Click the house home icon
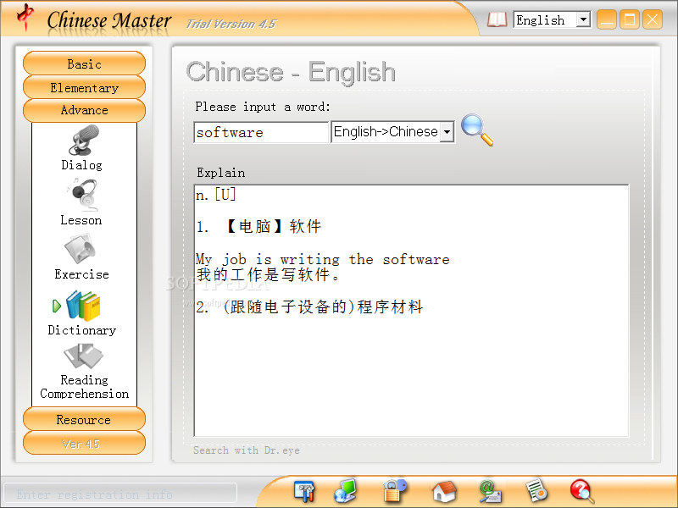 coord(444,492)
